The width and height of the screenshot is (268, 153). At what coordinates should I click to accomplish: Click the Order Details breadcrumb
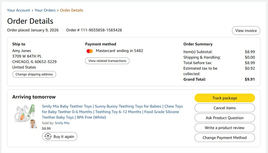(72, 10)
